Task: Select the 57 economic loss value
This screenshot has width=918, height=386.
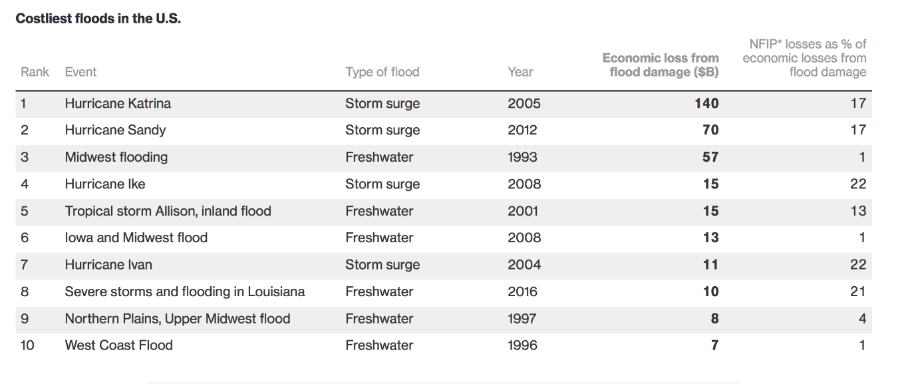Action: point(710,157)
